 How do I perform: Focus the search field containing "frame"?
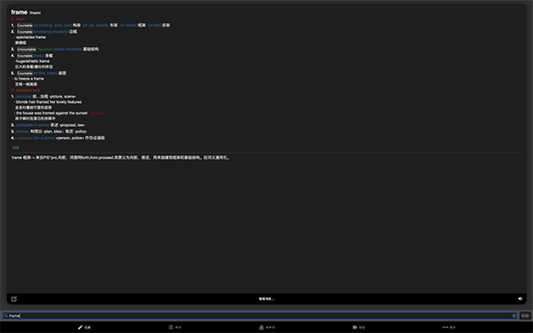pyautogui.click(x=259, y=315)
